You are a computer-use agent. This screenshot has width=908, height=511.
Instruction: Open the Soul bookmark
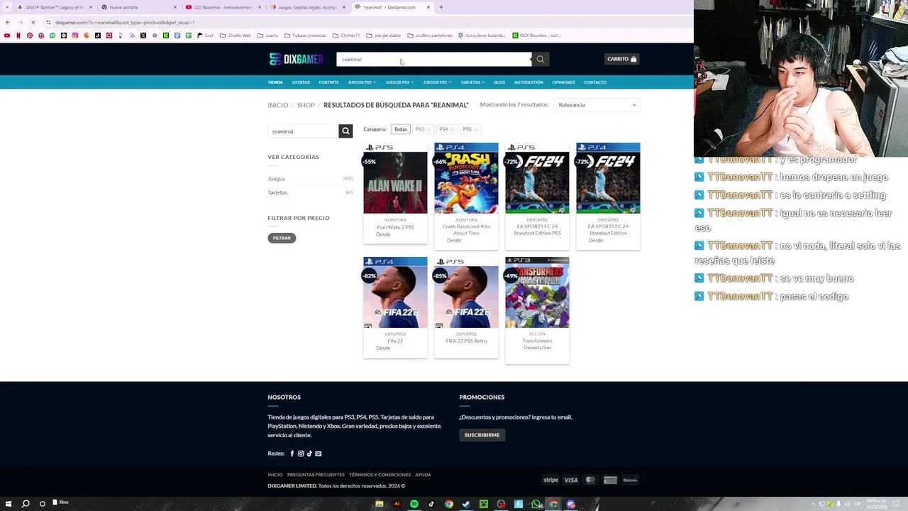click(206, 35)
